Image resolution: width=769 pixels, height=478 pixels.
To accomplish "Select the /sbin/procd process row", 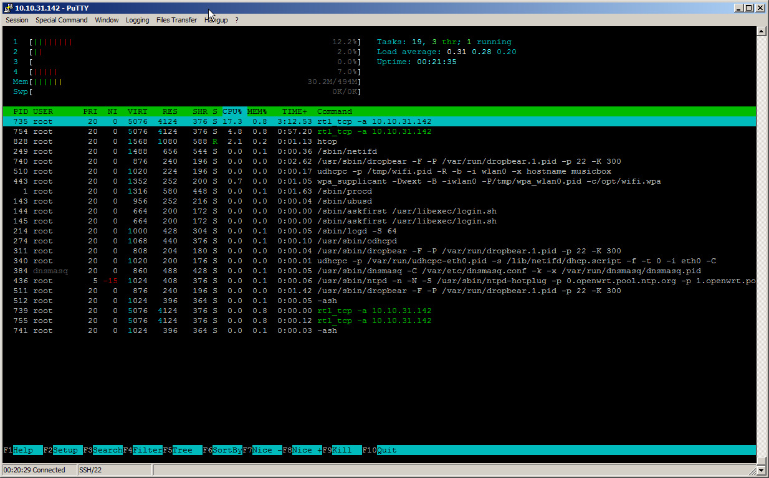I will (380, 191).
